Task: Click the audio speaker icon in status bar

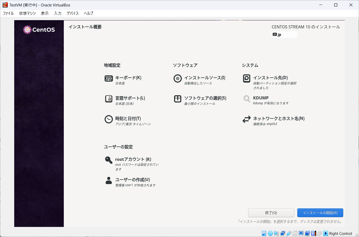Action: (x=277, y=233)
